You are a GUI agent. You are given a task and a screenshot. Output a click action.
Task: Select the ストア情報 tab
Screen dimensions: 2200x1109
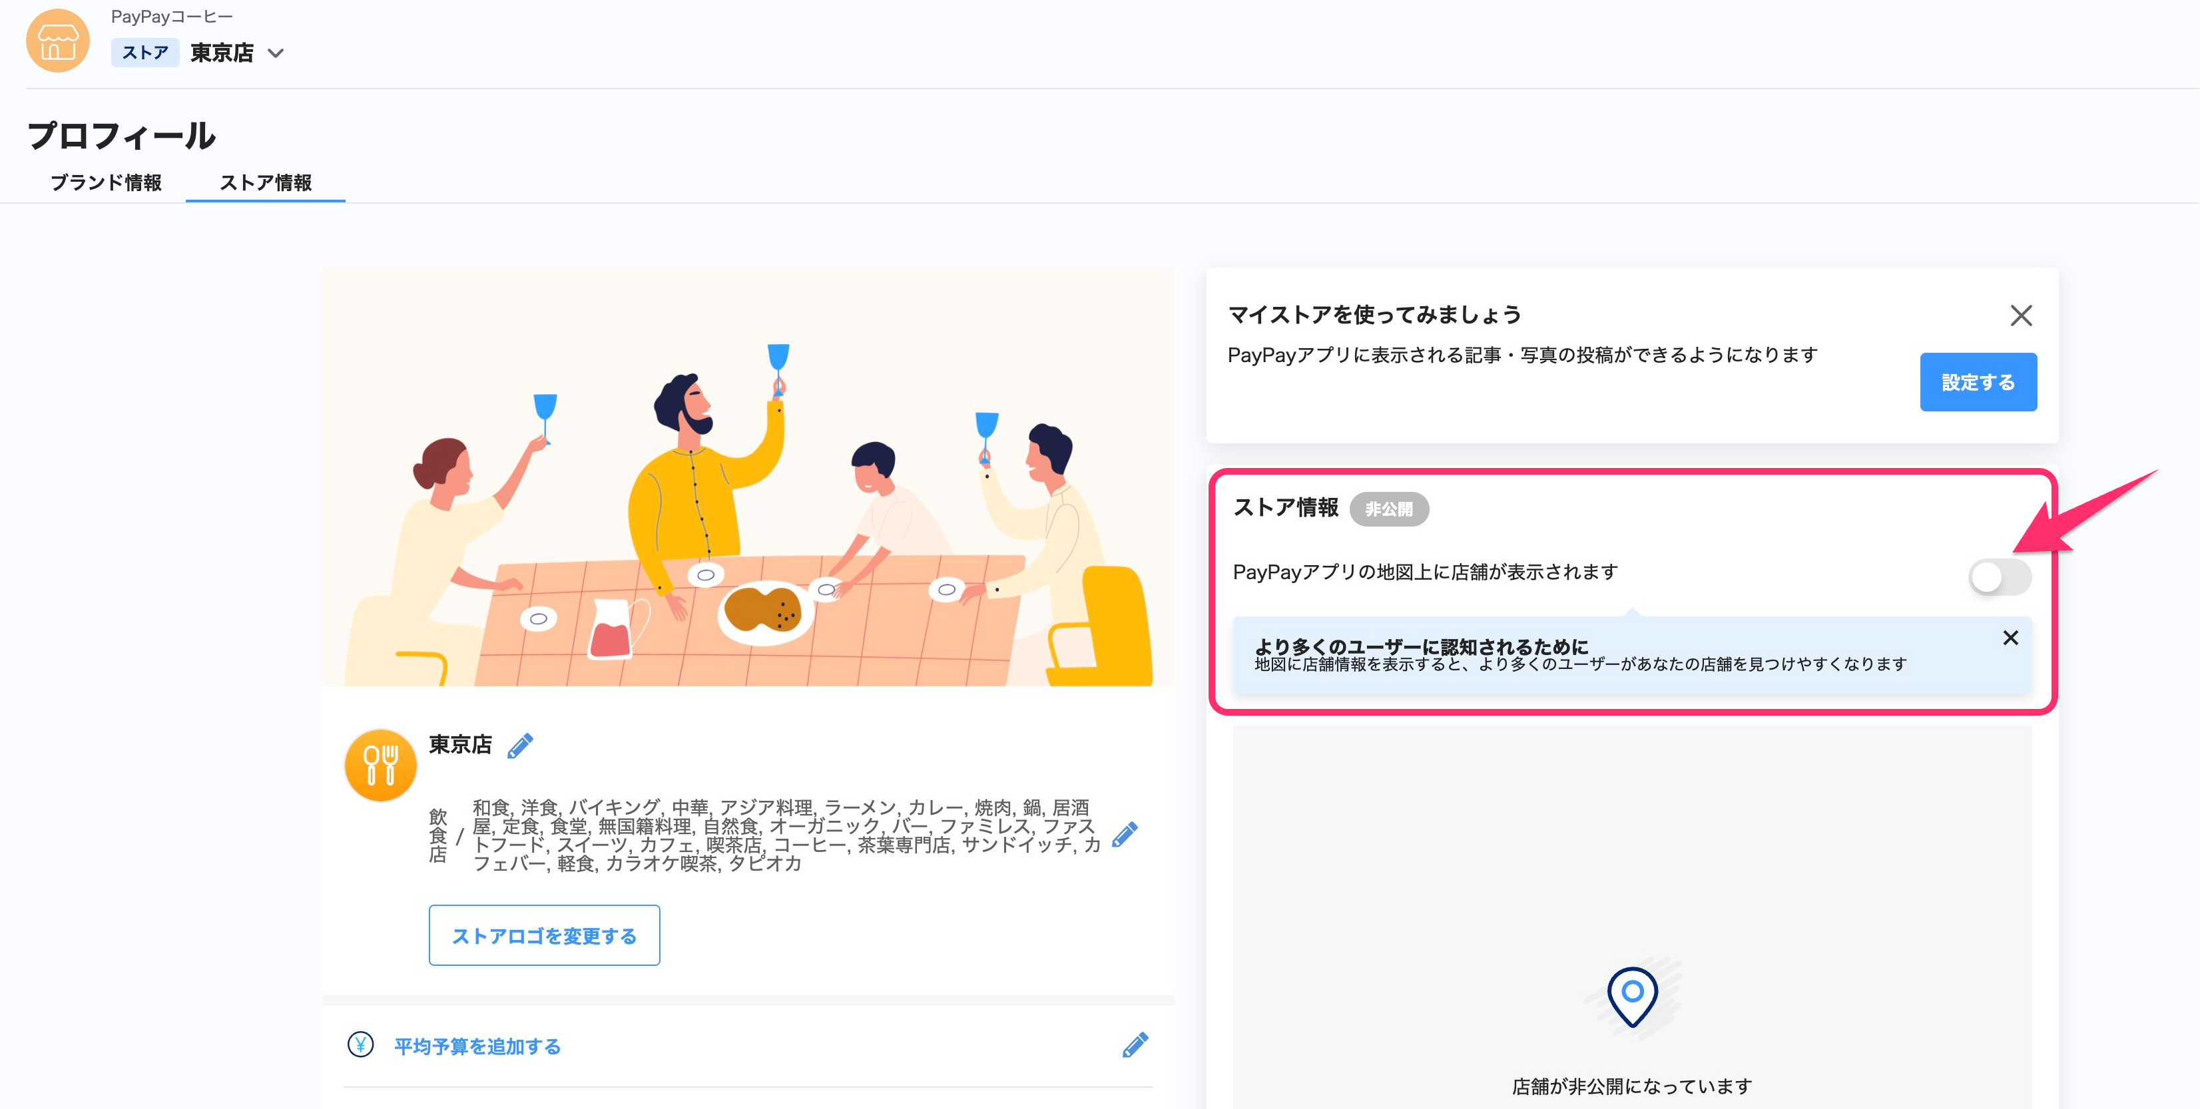tap(266, 182)
